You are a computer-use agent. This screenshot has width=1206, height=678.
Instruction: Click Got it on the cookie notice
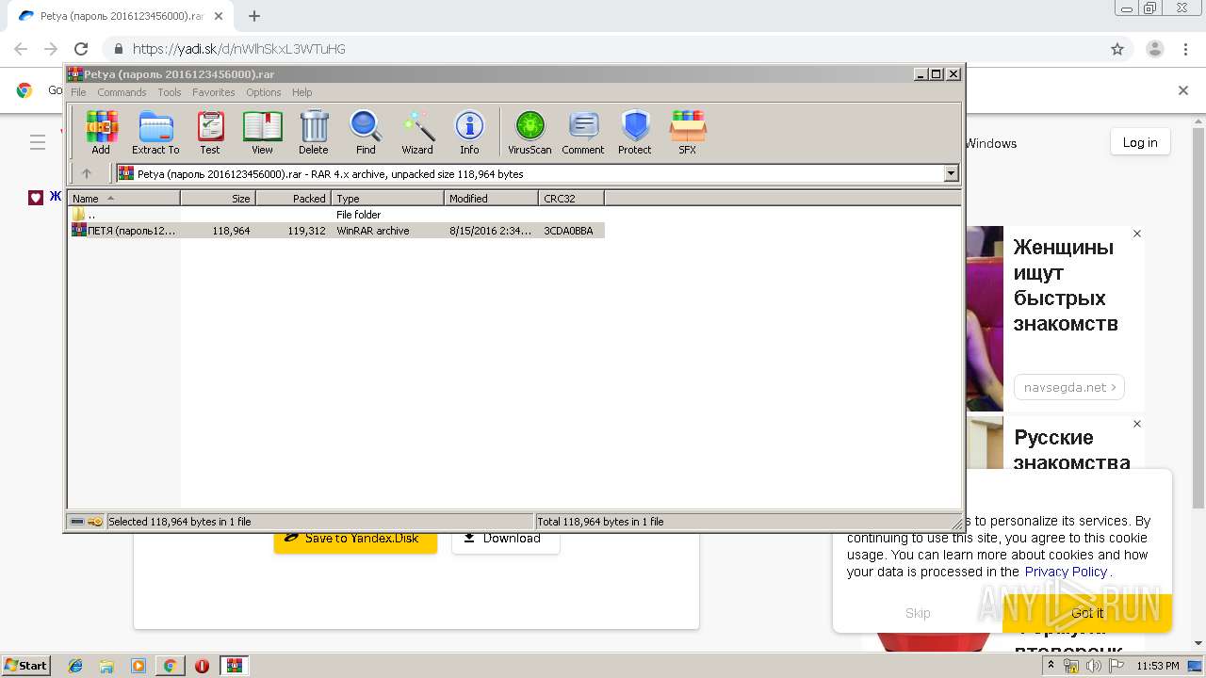pyautogui.click(x=1087, y=612)
